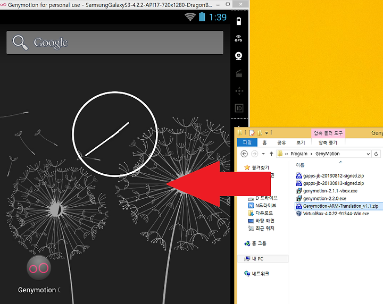Click the gapps-jb-20130812 zip file icon
The width and height of the screenshot is (383, 304).
coord(299,176)
